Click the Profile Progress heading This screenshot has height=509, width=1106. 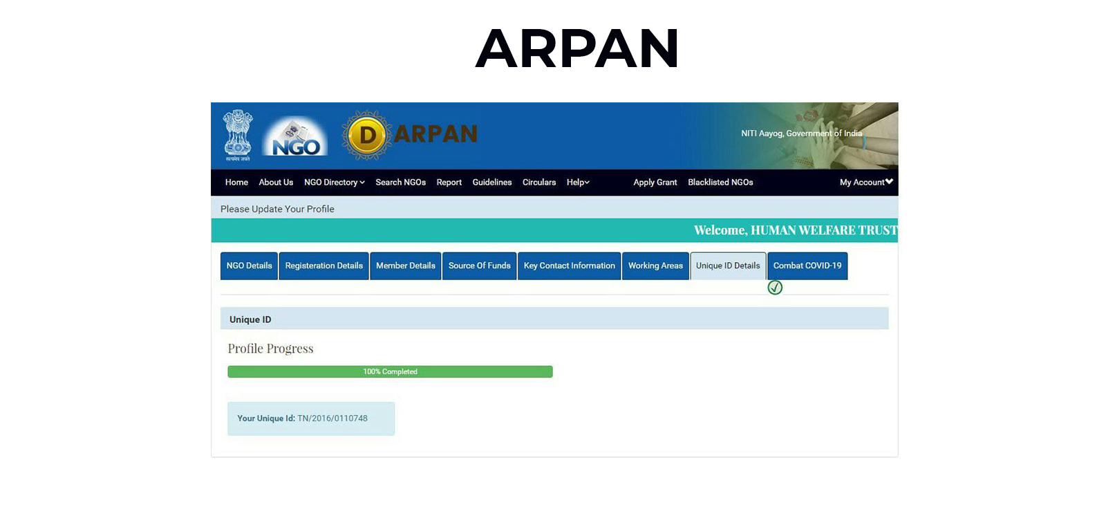[x=270, y=349]
